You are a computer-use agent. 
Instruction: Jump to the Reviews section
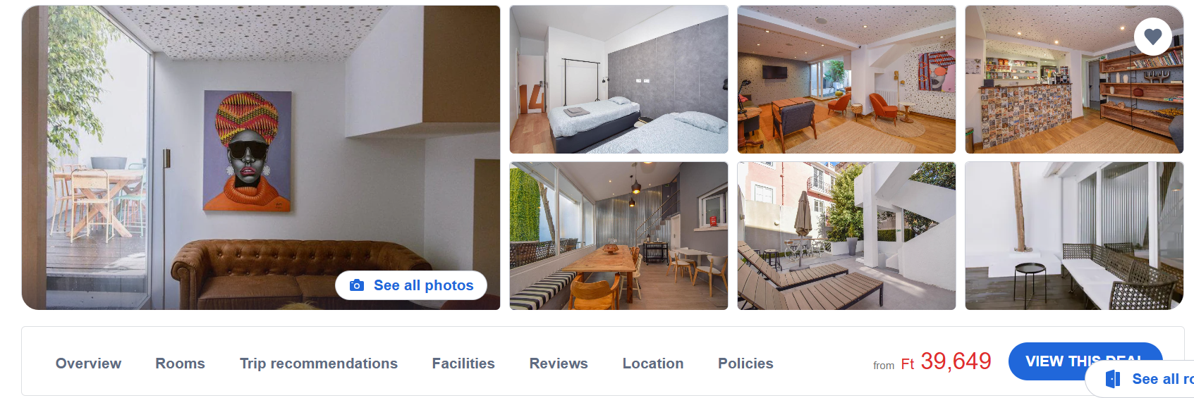(x=559, y=363)
